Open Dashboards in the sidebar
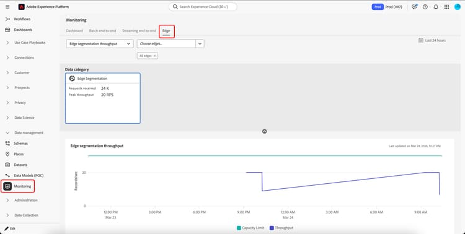This screenshot has height=234, width=465. pos(23,30)
